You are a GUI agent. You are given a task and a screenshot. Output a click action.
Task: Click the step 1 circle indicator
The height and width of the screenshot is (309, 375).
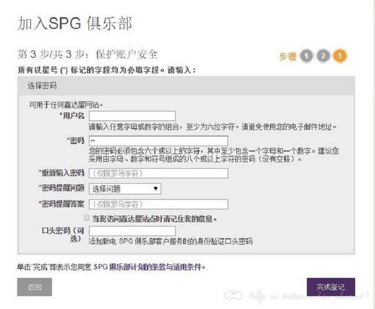click(x=306, y=56)
